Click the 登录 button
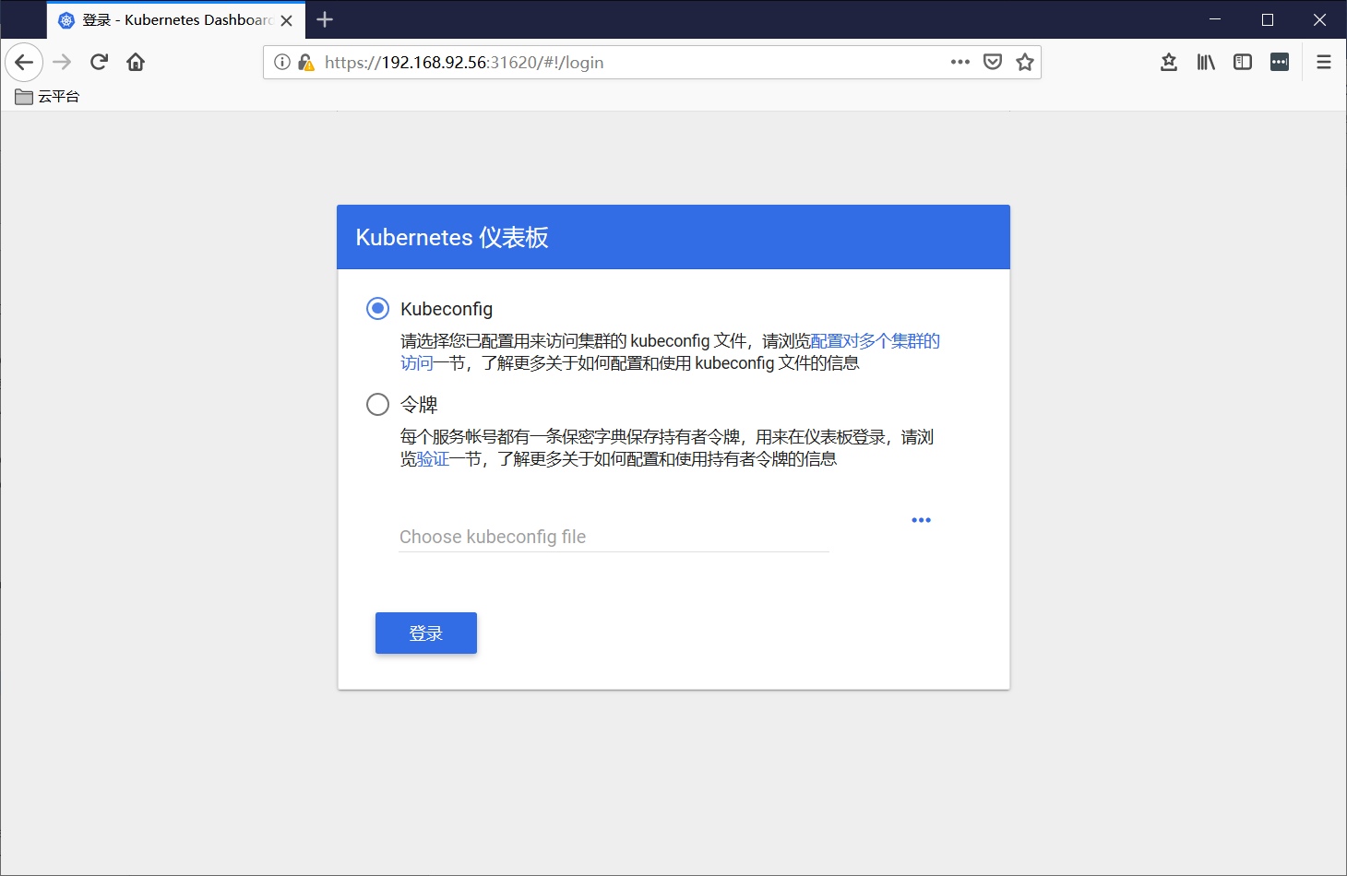 point(425,633)
